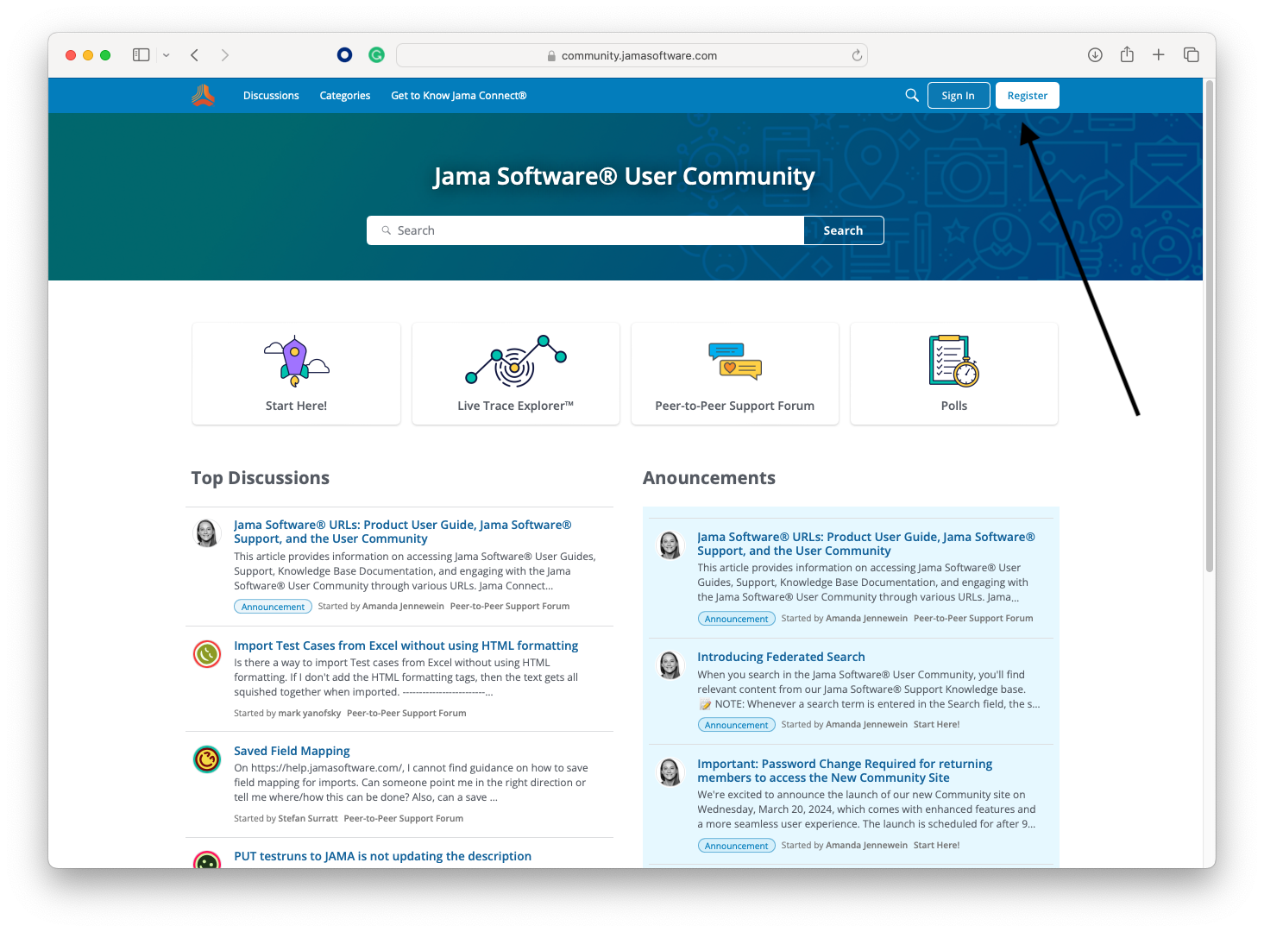
Task: Expand the sidebar options dropdown arrow
Action: click(167, 55)
